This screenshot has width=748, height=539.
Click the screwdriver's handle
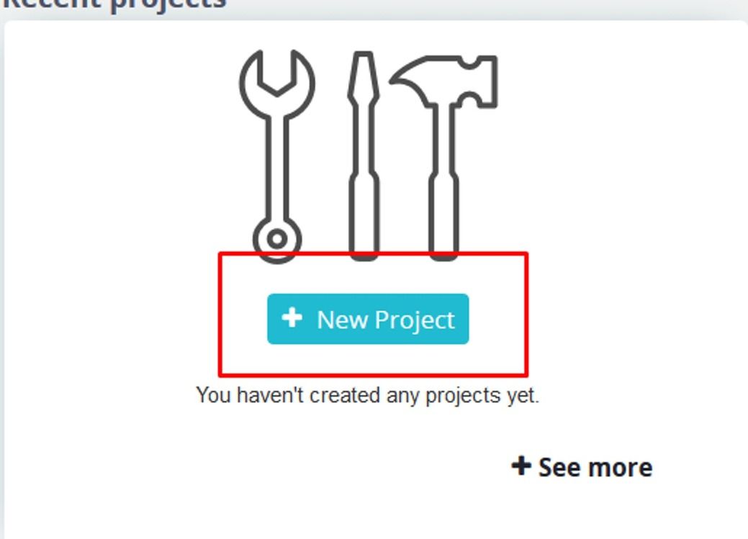click(364, 217)
